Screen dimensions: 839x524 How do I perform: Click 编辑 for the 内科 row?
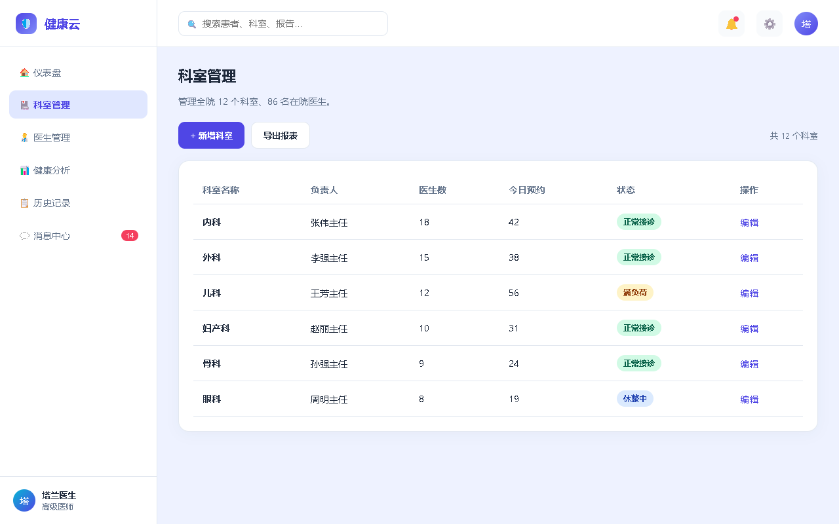point(749,223)
